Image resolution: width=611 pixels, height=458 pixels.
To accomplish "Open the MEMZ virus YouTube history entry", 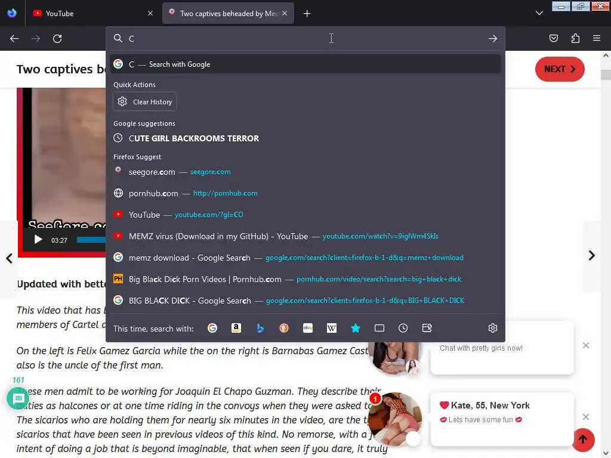I will (305, 236).
